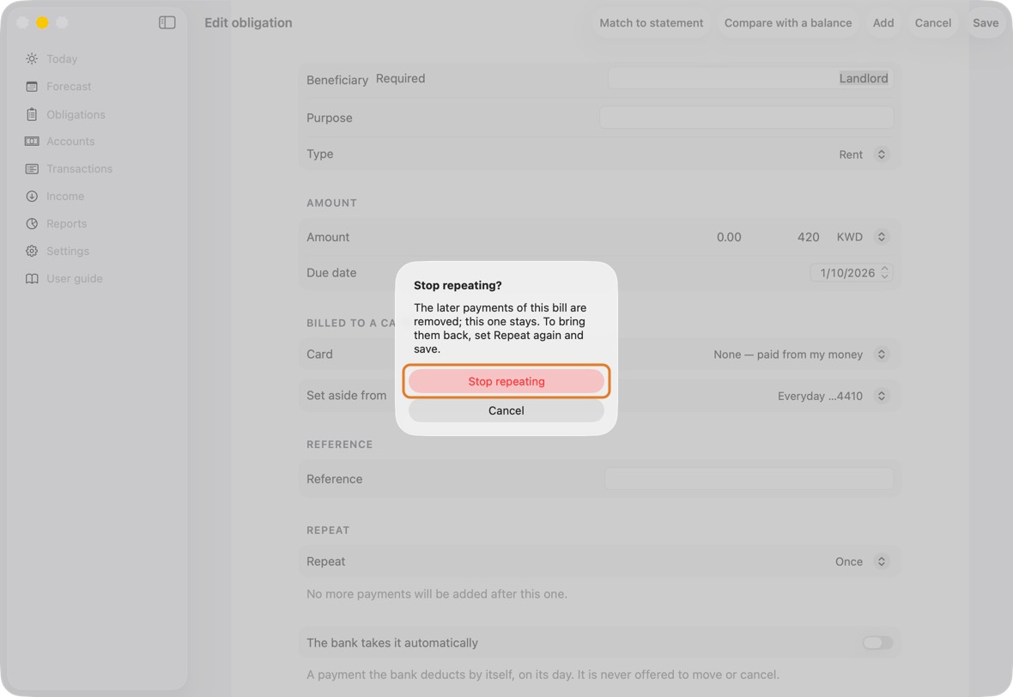Save the obligation with Save button
This screenshot has height=697, width=1013.
(986, 22)
